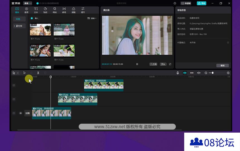Toggle clip linkage chain icon
The width and height of the screenshot is (240, 151).
[192, 73]
